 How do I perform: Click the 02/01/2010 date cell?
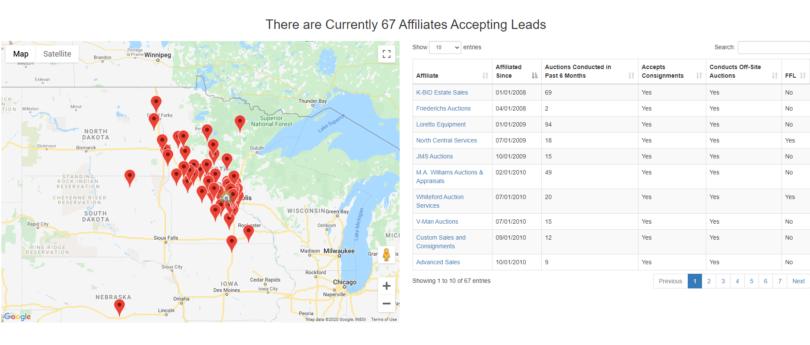(517, 177)
